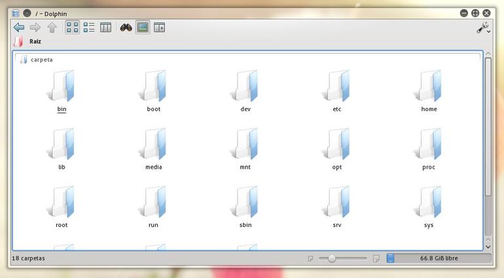Viewport: 504px width, 278px height.
Task: Switch to Details view mode
Action: [x=89, y=27]
